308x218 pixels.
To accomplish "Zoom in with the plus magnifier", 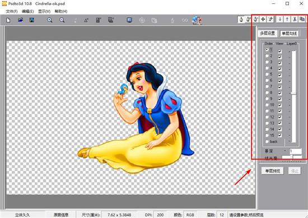I will coord(50,20).
